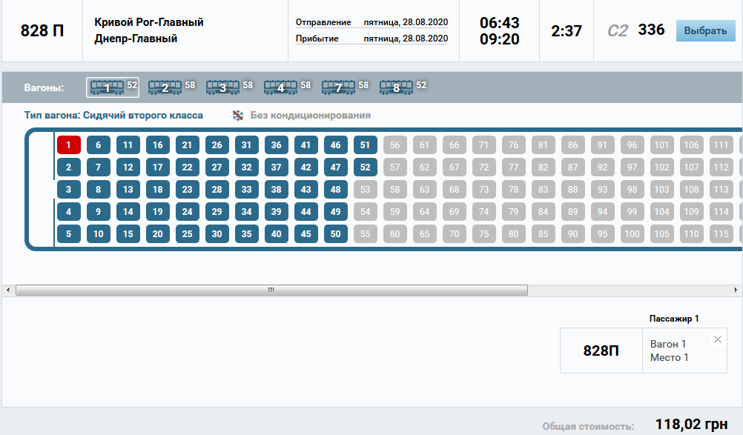Open wagon 4 carriage icon
This screenshot has height=435, width=743.
[x=280, y=87]
